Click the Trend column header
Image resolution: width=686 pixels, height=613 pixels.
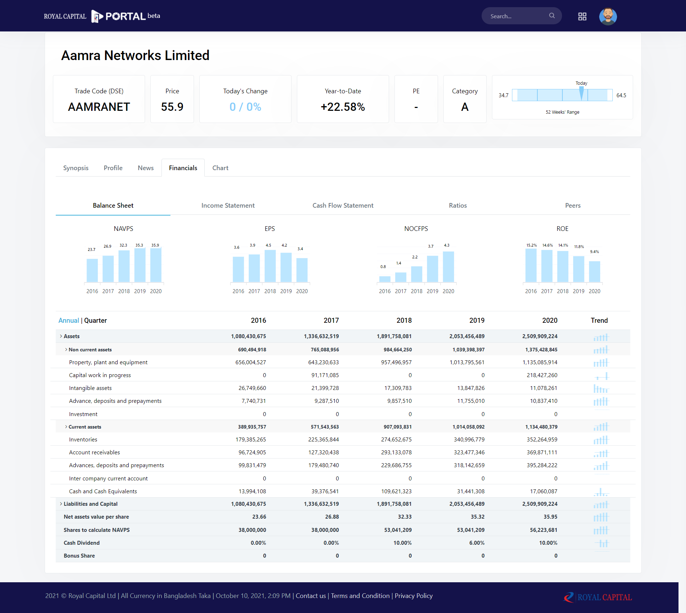click(x=599, y=321)
